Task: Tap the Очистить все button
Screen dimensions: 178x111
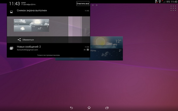Action: point(83,4)
